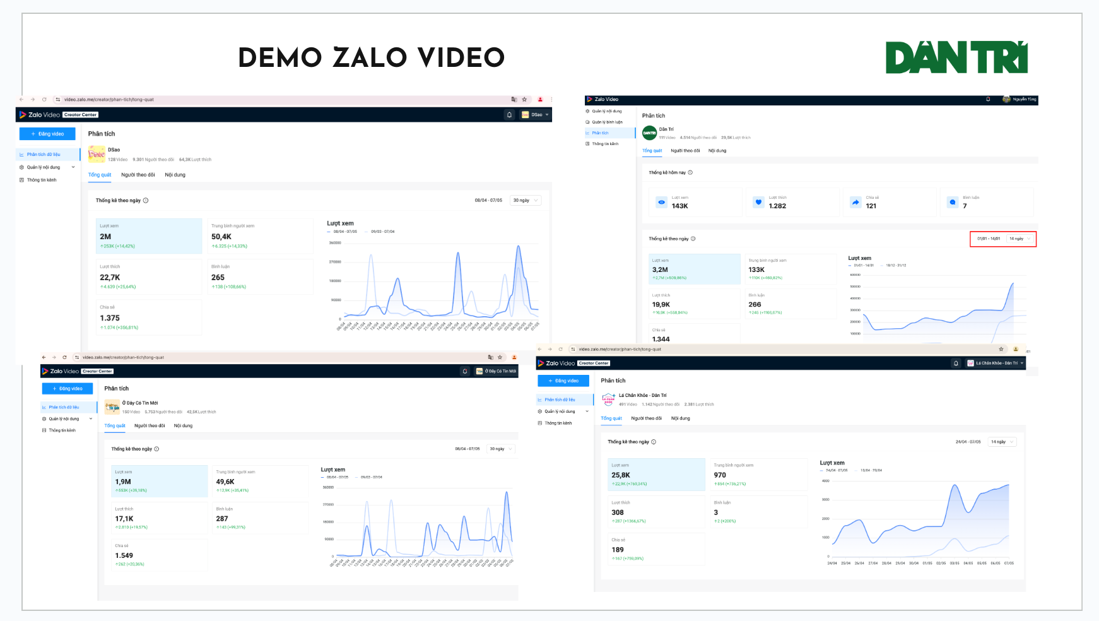Viewport: 1099px width, 621px height.
Task: Click the comment bubble icon on the Bình luận 7 card
Action: coord(953,203)
